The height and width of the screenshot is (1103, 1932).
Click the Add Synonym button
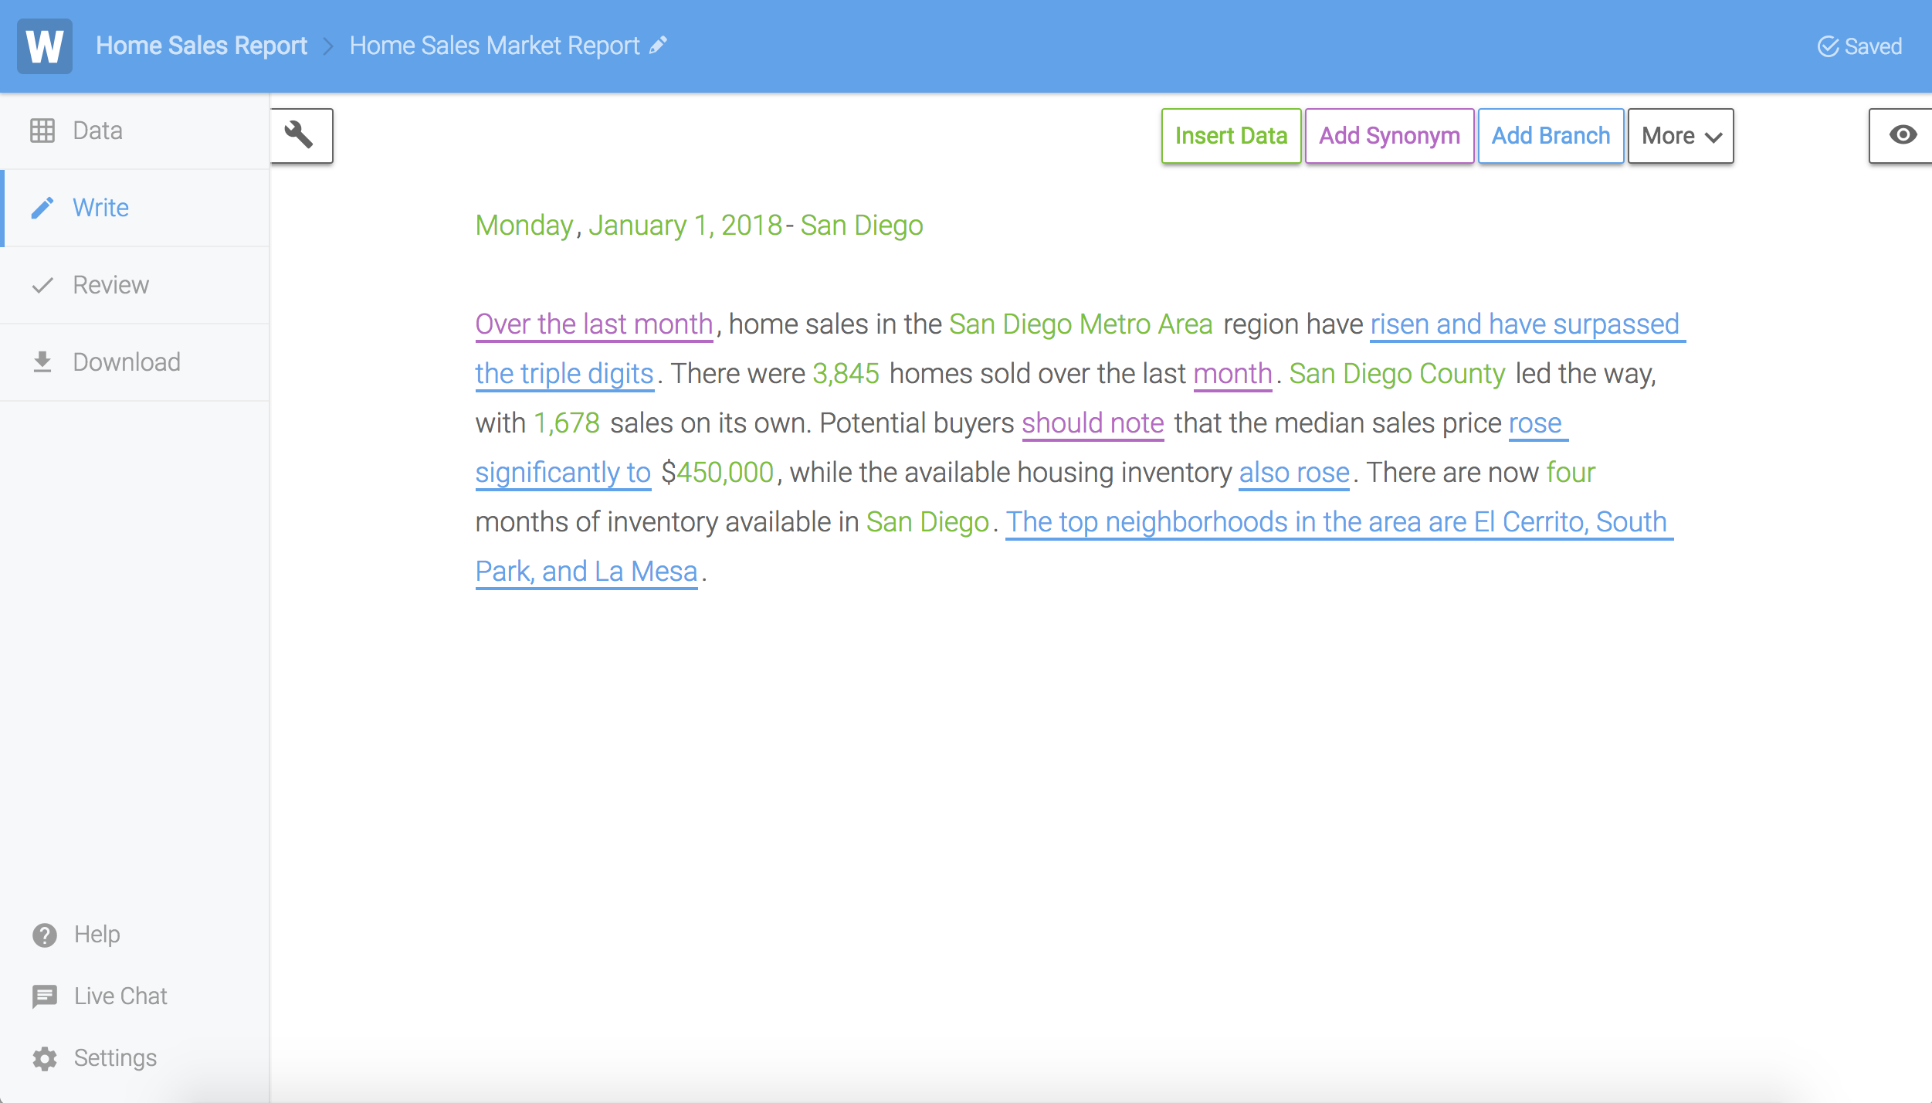tap(1389, 136)
